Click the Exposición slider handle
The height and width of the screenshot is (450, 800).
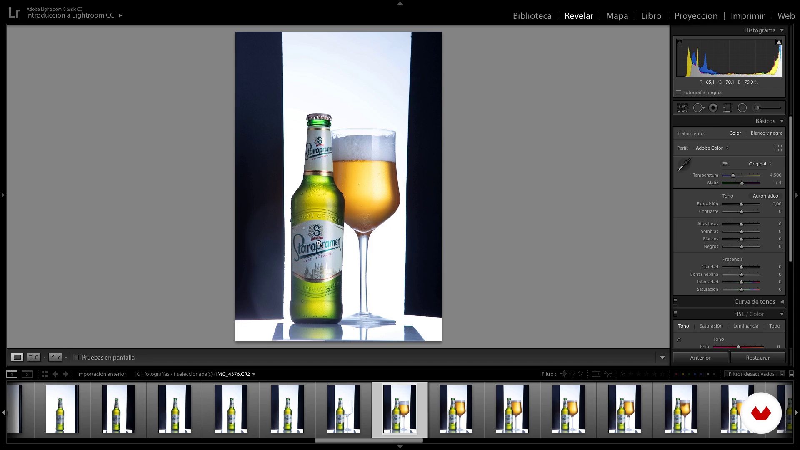tap(741, 204)
